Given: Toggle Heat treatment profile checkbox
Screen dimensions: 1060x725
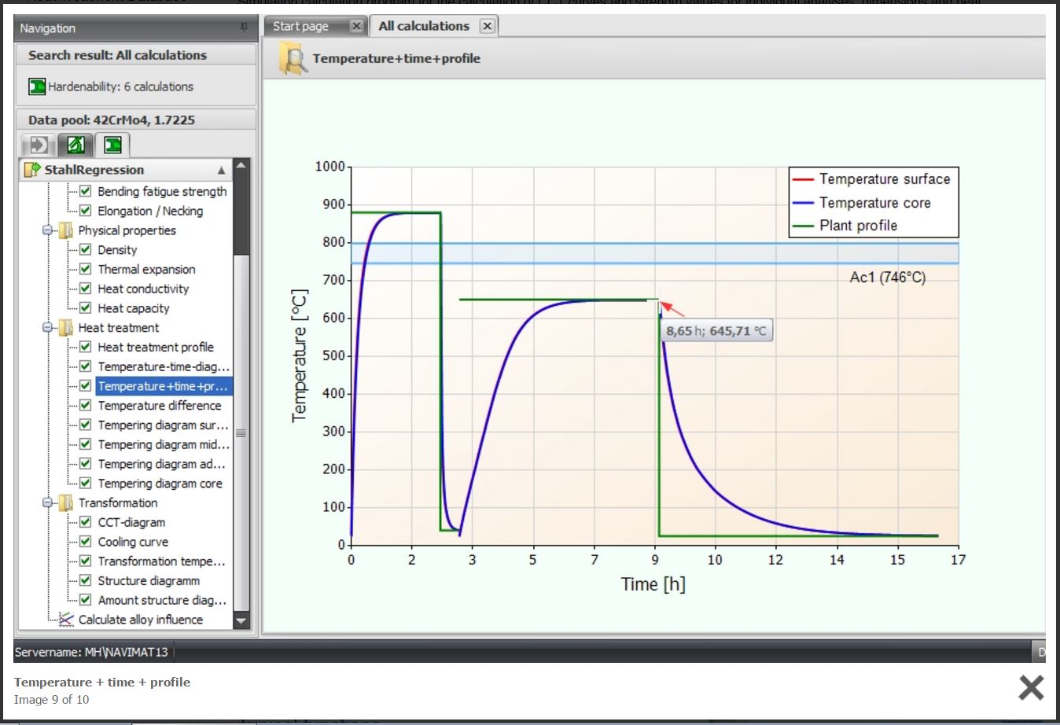Looking at the screenshot, I should tap(86, 347).
